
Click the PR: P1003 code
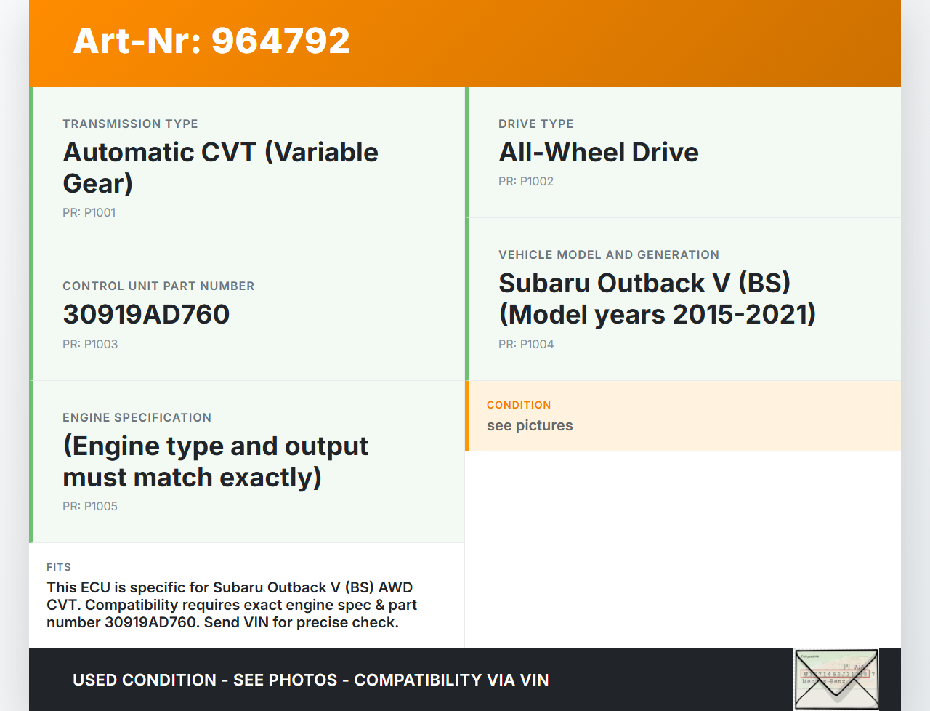pyautogui.click(x=89, y=345)
